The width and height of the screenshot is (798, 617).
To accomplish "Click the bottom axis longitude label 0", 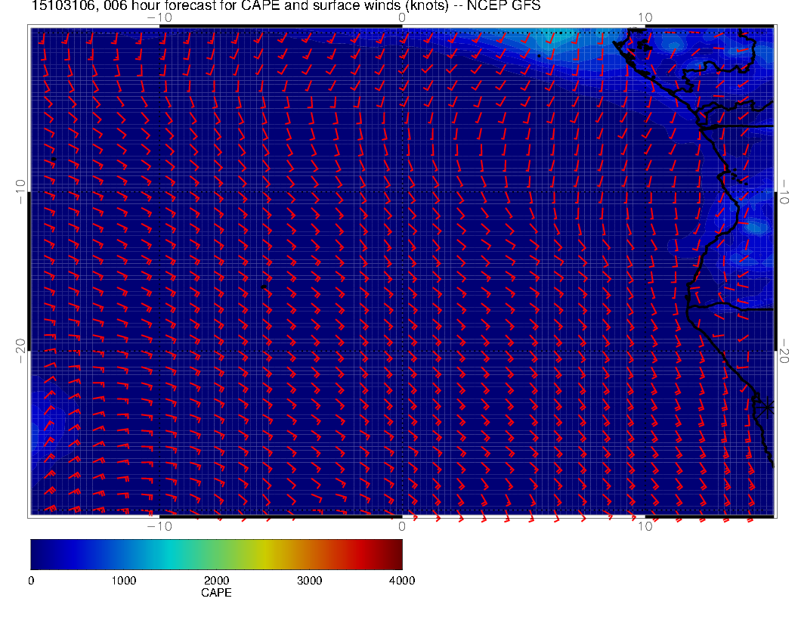I will (402, 526).
